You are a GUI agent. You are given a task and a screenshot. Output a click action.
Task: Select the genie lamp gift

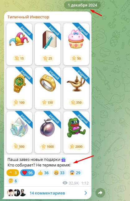point(76,88)
